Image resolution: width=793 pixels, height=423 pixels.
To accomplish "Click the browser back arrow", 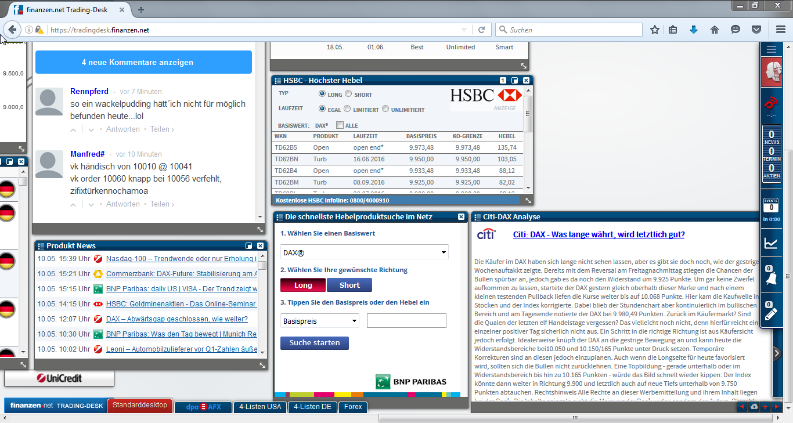I will pyautogui.click(x=12, y=30).
